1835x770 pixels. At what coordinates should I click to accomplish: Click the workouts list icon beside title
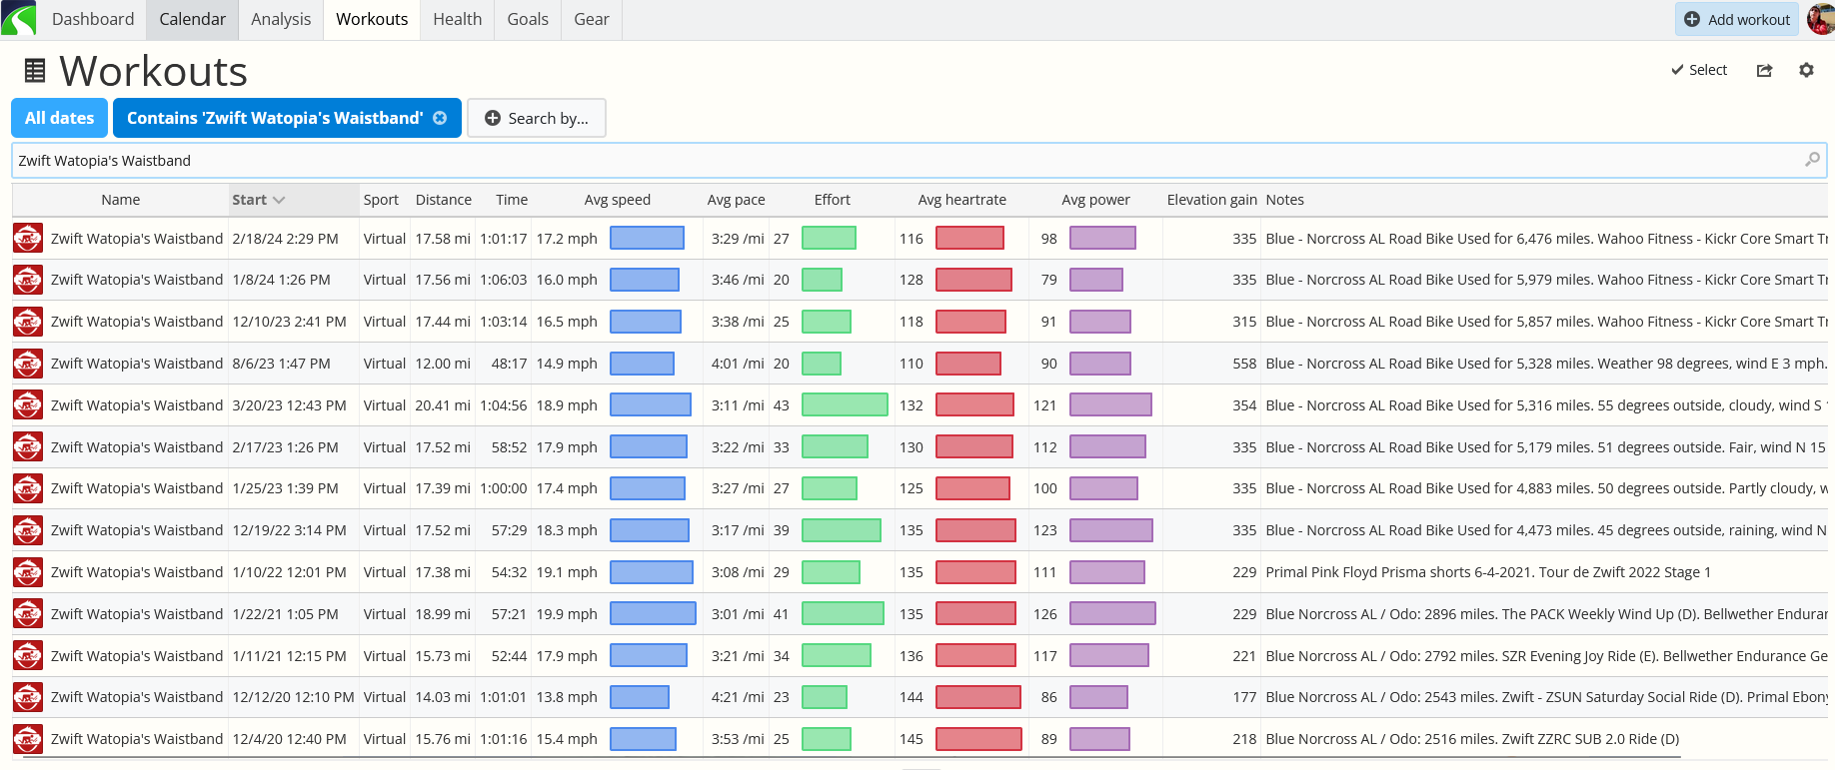click(35, 71)
